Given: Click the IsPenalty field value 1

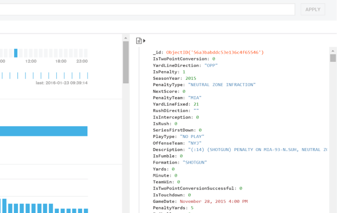Looking at the screenshot, I should [x=184, y=72].
